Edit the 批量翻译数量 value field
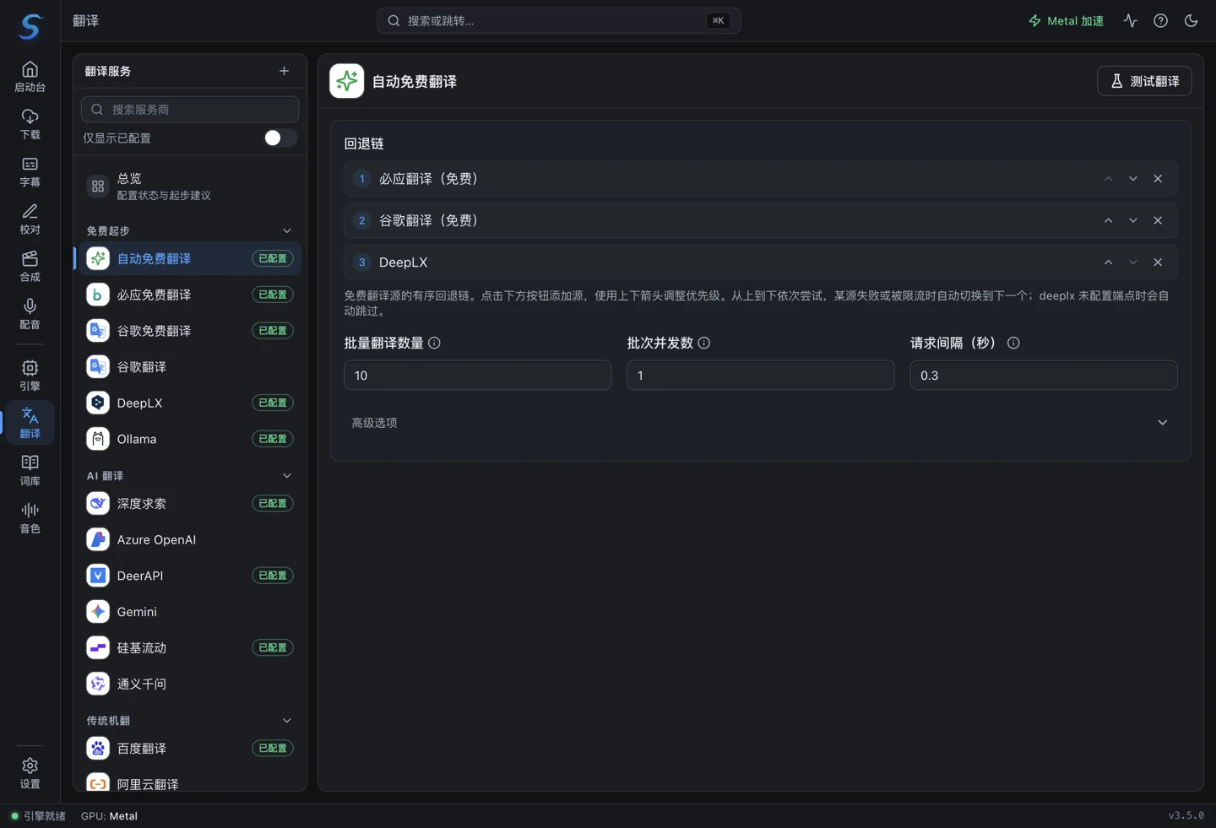This screenshot has width=1216, height=828. [477, 375]
